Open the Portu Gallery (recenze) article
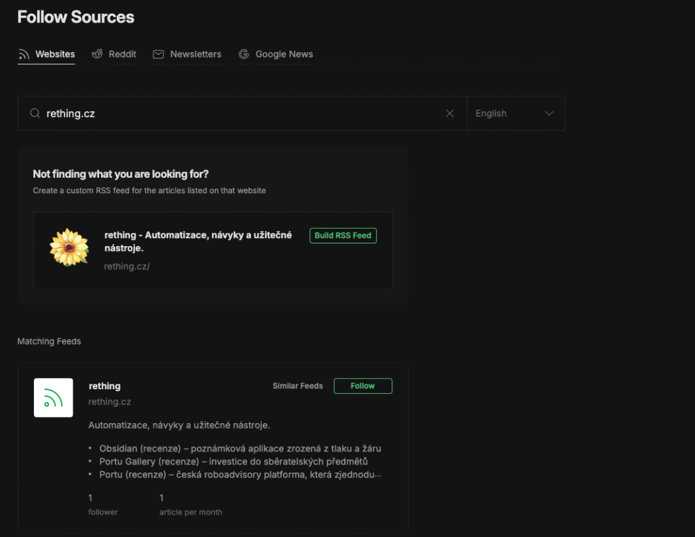695x537 pixels. point(233,462)
